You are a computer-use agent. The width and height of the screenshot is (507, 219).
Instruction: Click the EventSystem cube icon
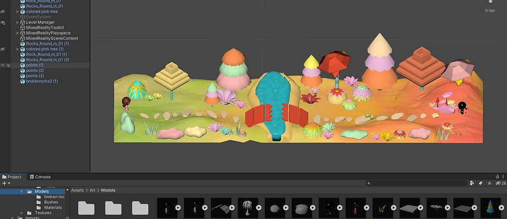(23, 17)
